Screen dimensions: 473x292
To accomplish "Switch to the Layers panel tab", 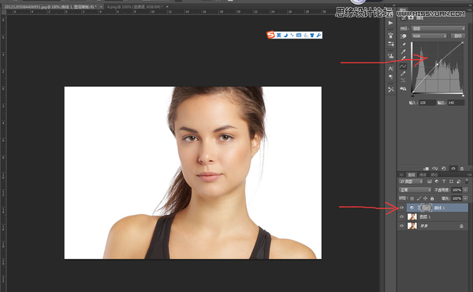I will click(412, 175).
